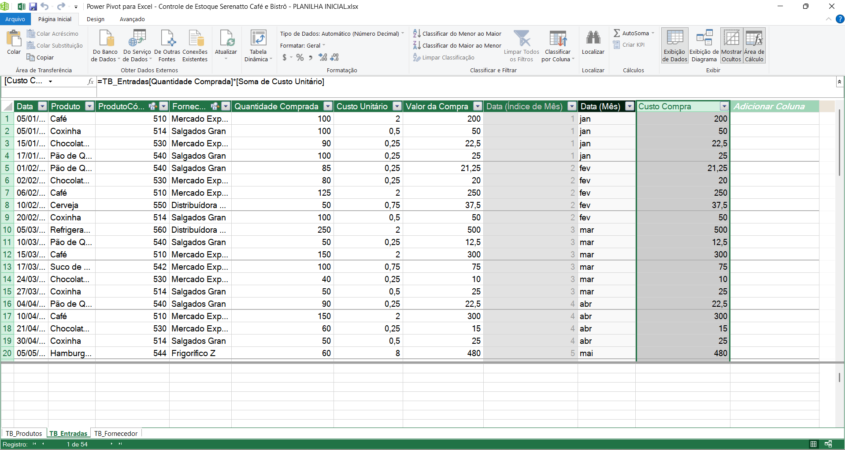Open Data (Mês) filter dropdown
The width and height of the screenshot is (845, 450).
(630, 106)
